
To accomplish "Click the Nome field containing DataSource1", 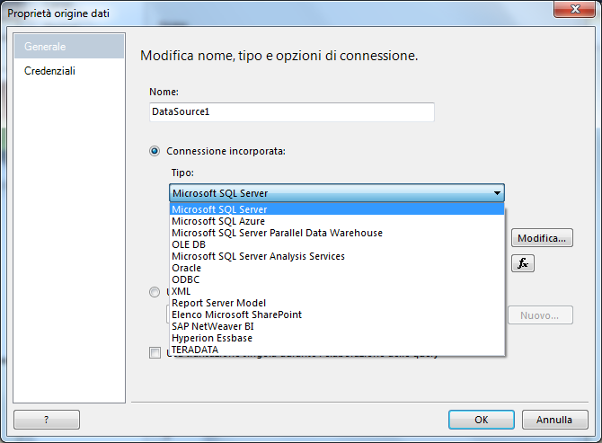I will coord(292,112).
